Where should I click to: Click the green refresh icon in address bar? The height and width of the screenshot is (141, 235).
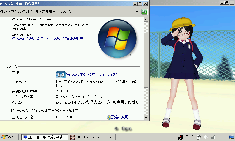pyautogui.click(x=144, y=12)
